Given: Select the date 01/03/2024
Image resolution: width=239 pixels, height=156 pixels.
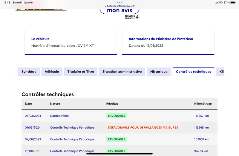Looking at the screenshot, I should point(33,127).
